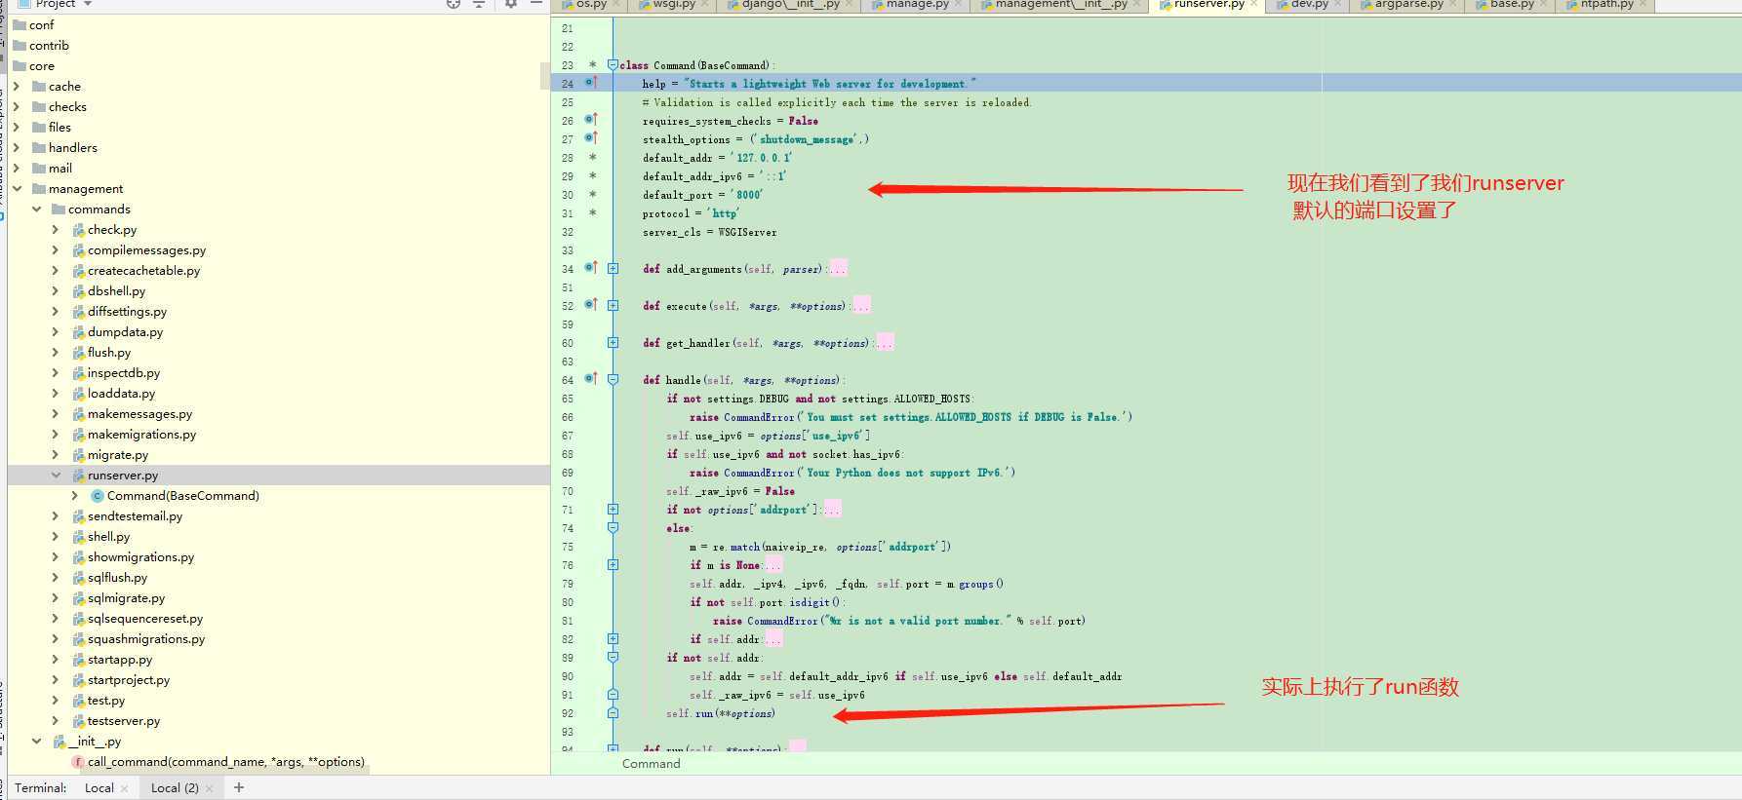Add a new terminal session with plus

pos(239,787)
